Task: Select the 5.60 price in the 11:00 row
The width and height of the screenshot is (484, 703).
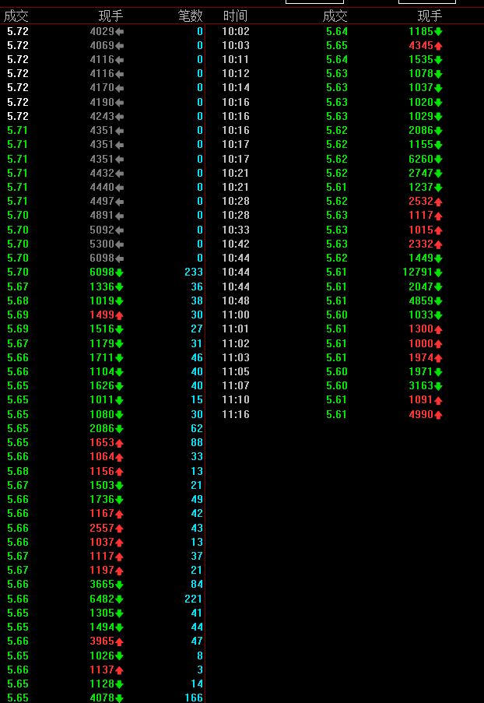Action: click(337, 315)
